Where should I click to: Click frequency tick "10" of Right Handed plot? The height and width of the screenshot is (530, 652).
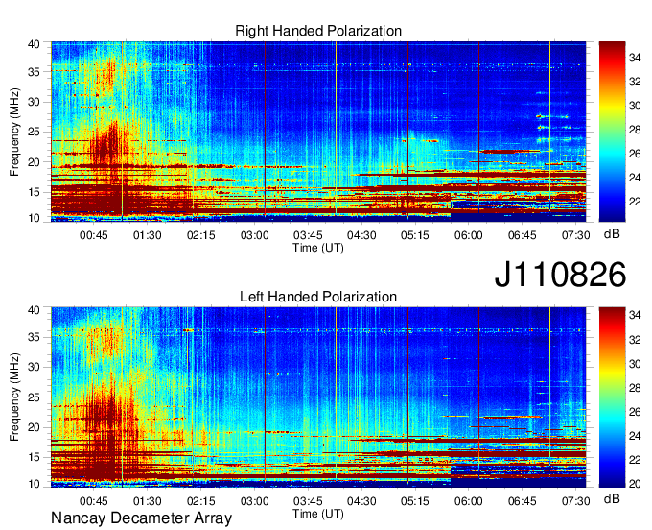click(35, 218)
